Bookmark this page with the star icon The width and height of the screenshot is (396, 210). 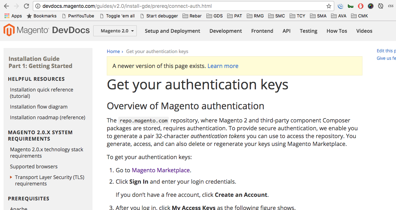329,6
